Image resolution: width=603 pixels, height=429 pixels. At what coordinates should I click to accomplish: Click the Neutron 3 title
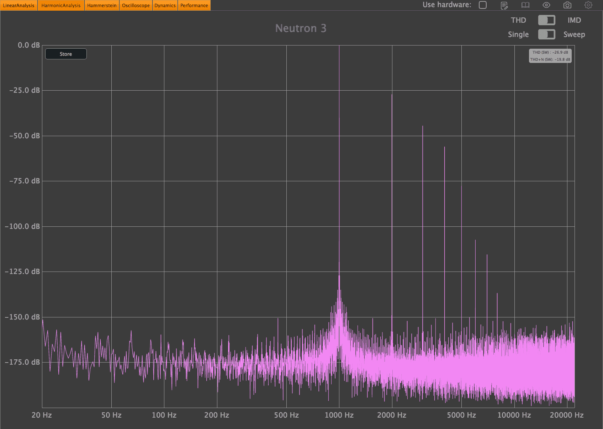point(301,28)
